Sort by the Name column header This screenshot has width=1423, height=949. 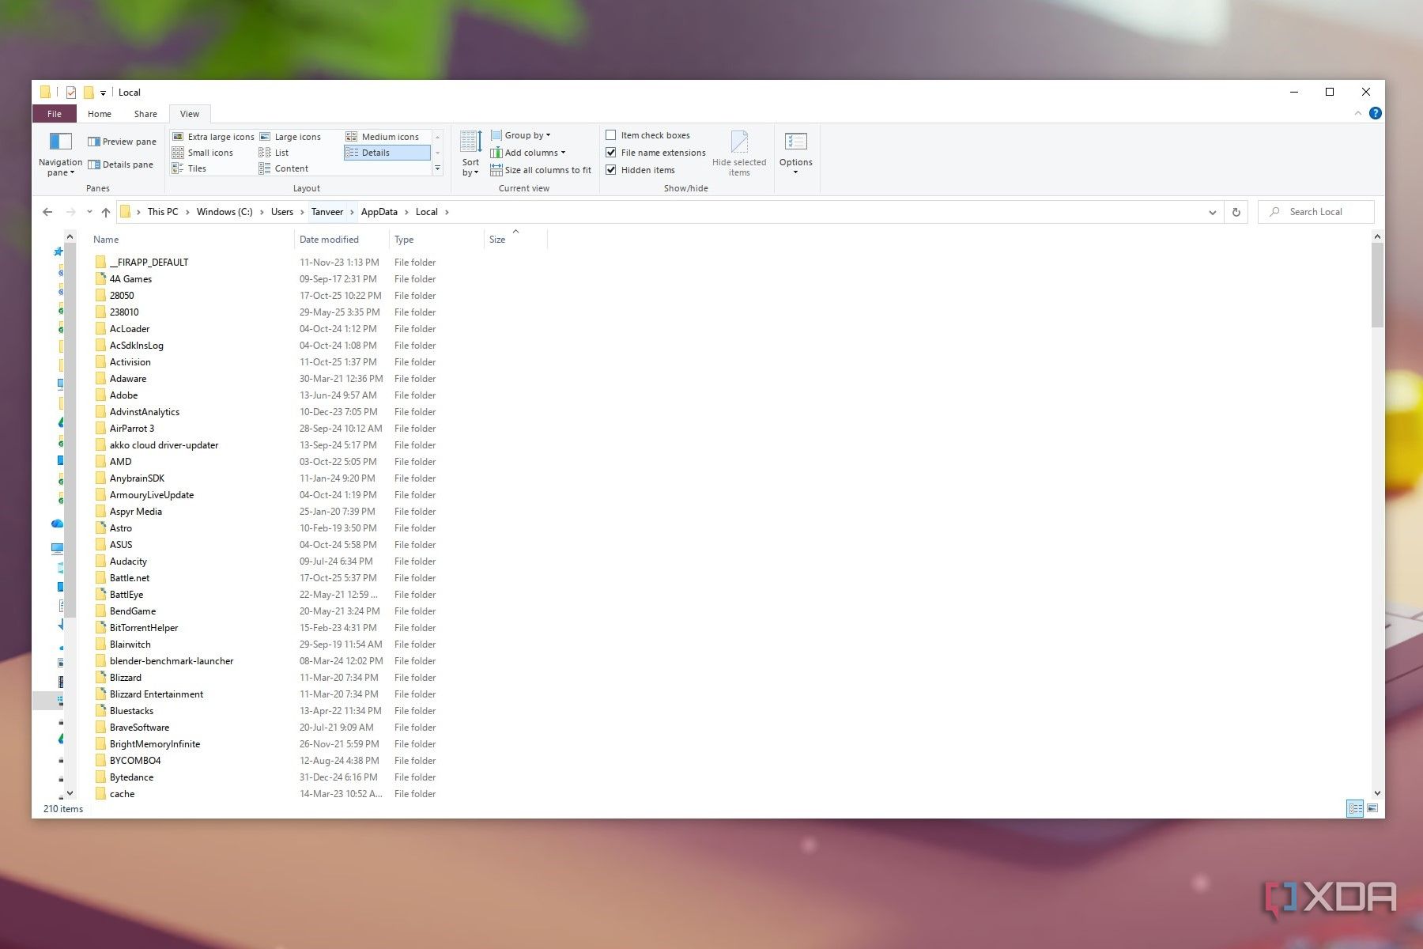[x=191, y=240]
